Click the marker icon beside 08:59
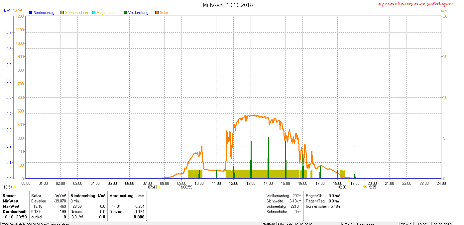Screen dimensions: 464x225 182,187
